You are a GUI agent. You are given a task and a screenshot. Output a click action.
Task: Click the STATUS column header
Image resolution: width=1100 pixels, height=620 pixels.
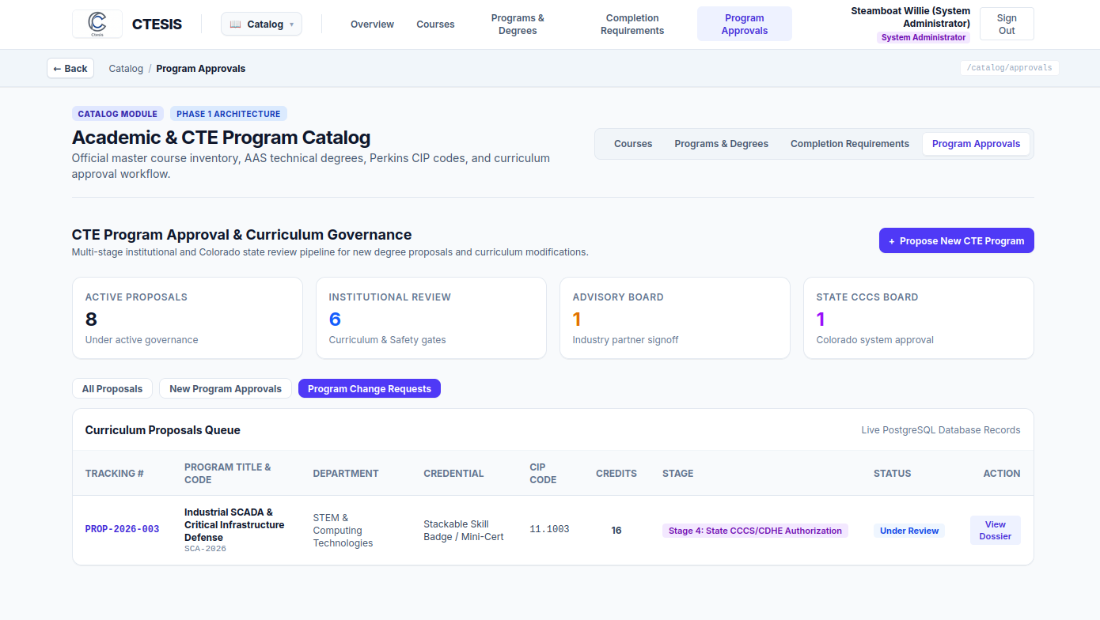tap(893, 474)
